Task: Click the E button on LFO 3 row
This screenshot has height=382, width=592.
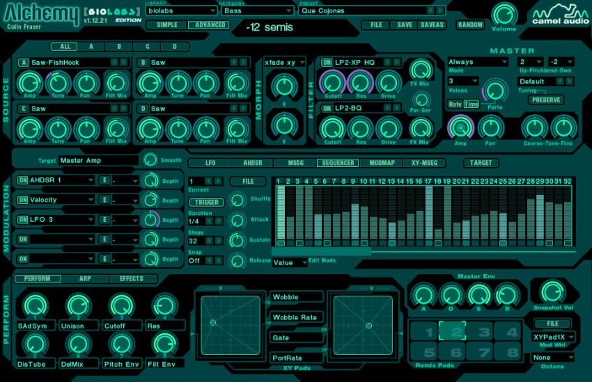Action: tap(104, 219)
